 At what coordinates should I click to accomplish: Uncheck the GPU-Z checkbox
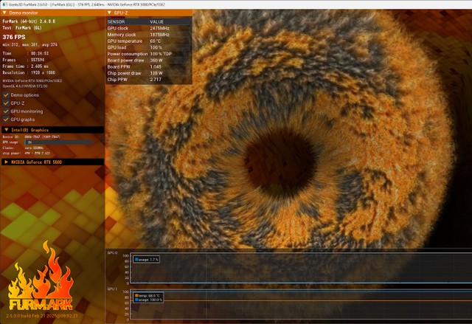(6, 103)
